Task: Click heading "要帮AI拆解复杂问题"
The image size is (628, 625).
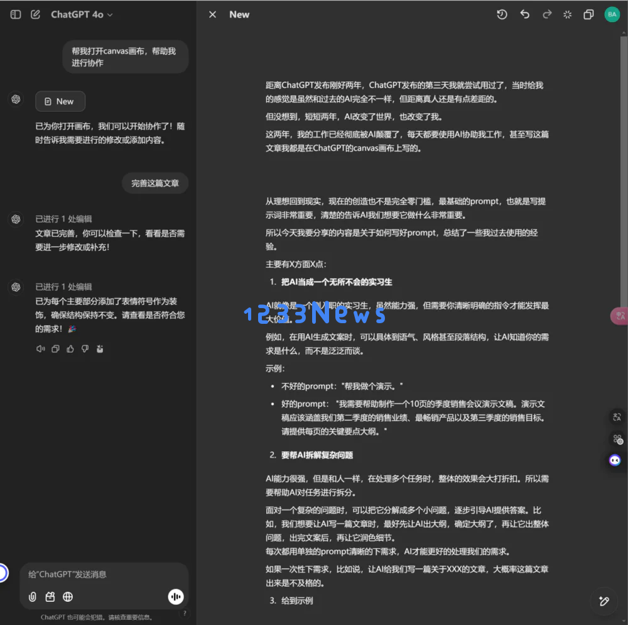Action: point(317,455)
